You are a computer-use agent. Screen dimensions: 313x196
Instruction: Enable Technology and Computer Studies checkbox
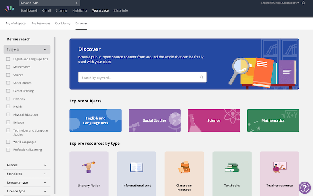pos(8,130)
